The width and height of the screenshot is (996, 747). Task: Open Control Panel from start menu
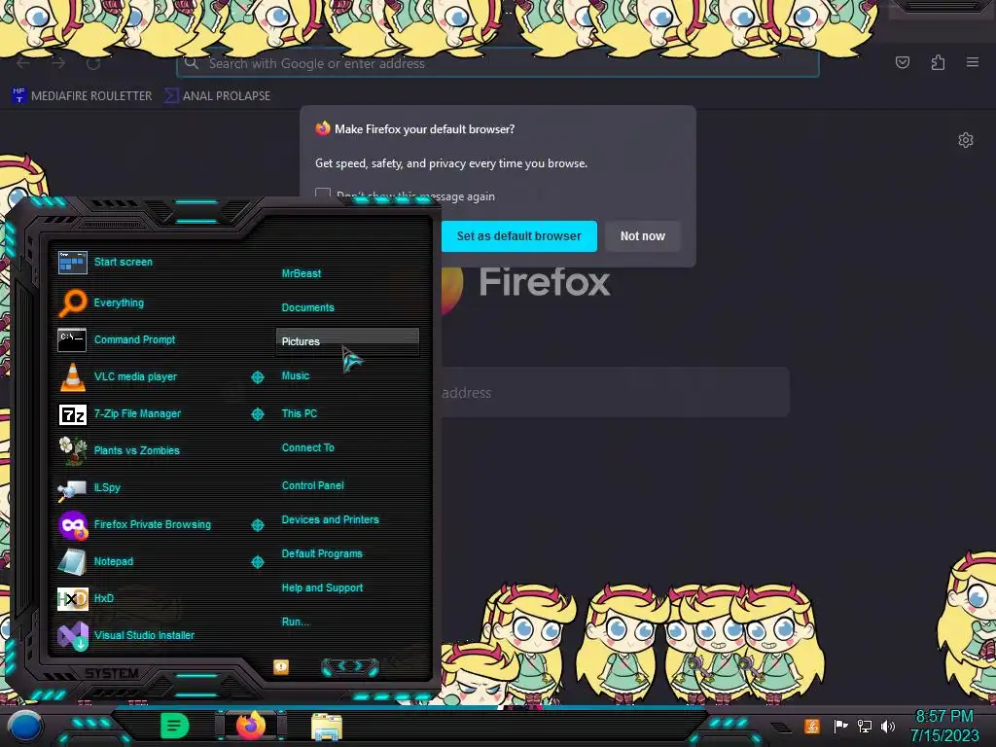click(312, 485)
